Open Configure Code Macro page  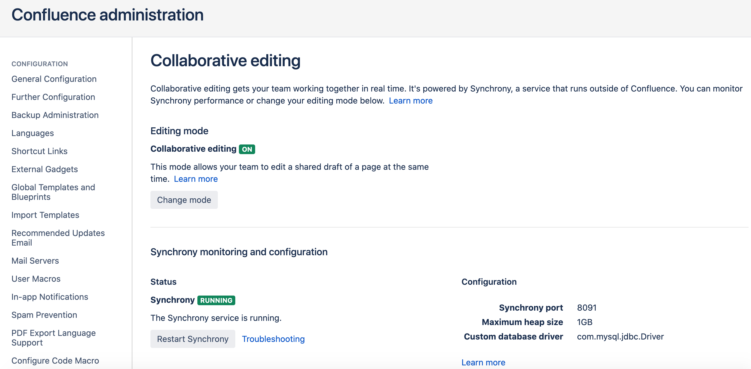(55, 361)
